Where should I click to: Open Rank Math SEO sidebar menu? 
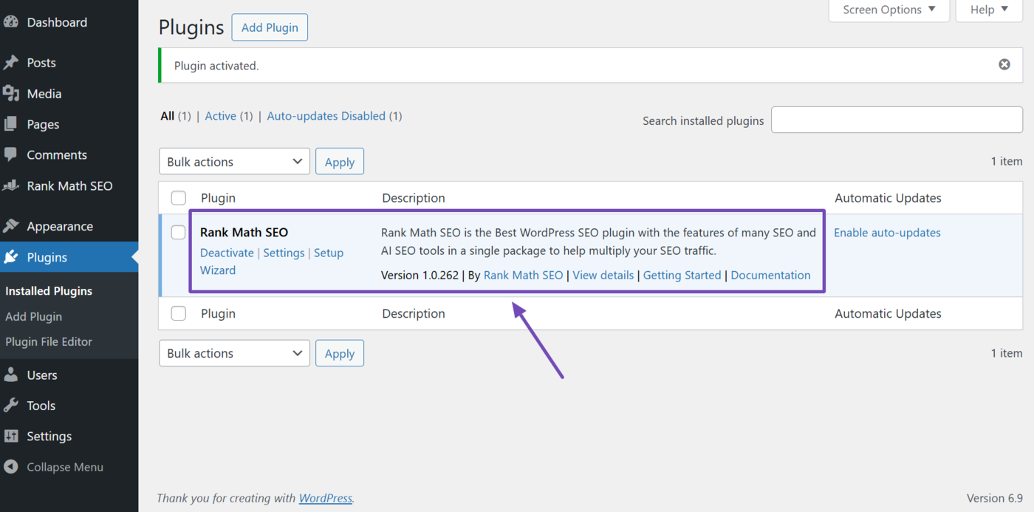pos(69,186)
